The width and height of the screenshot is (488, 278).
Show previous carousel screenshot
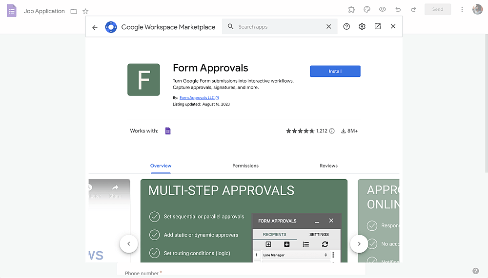pos(128,244)
